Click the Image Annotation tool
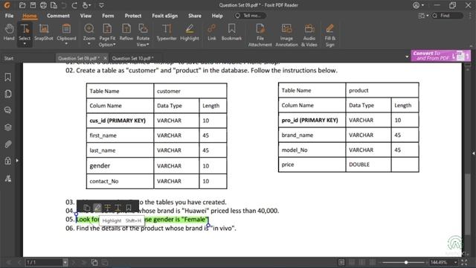The width and height of the screenshot is (476, 268). (x=286, y=35)
